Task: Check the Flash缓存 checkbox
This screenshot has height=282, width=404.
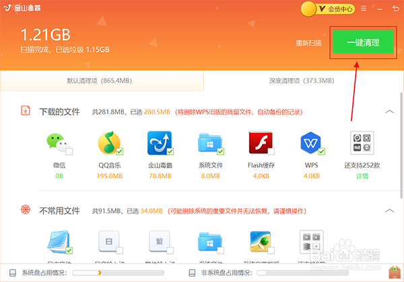Action: [x=271, y=152]
